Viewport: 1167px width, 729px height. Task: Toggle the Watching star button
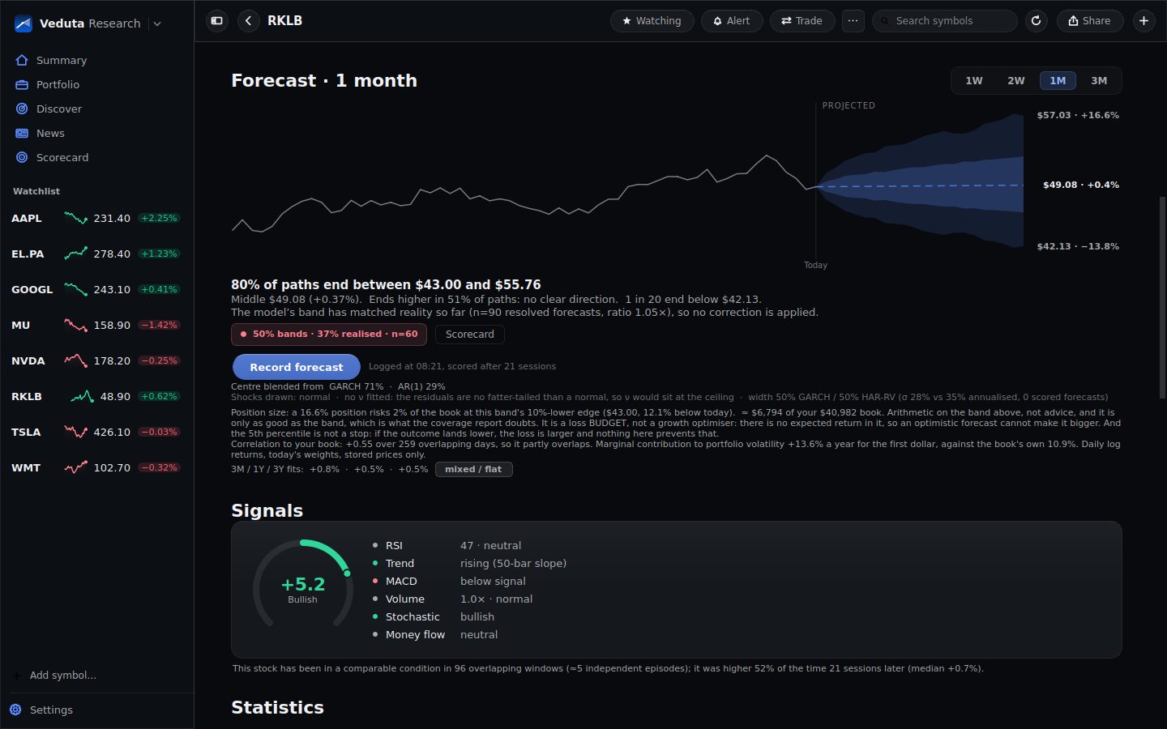tap(652, 21)
